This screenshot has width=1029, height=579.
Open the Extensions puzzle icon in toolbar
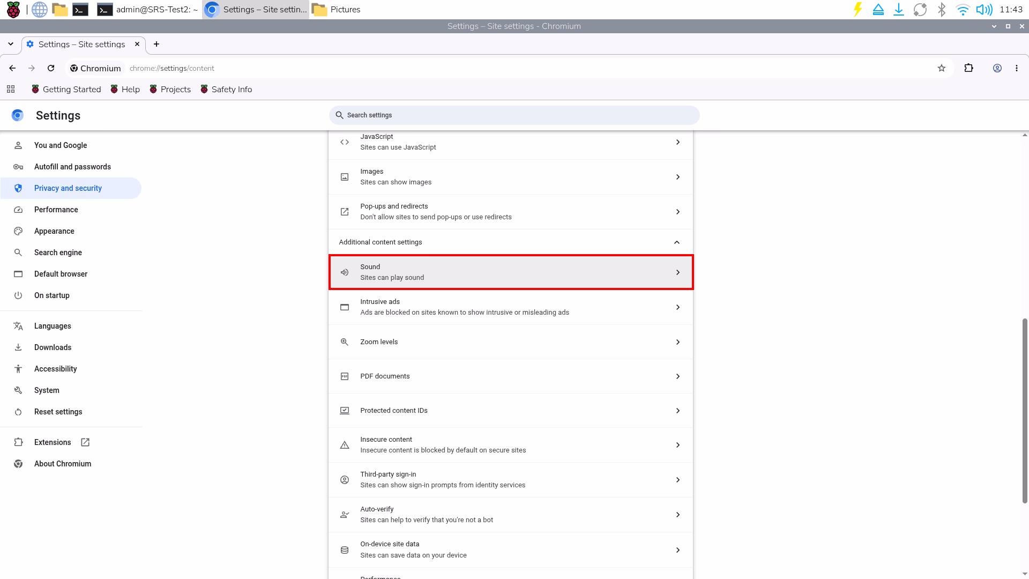click(968, 68)
